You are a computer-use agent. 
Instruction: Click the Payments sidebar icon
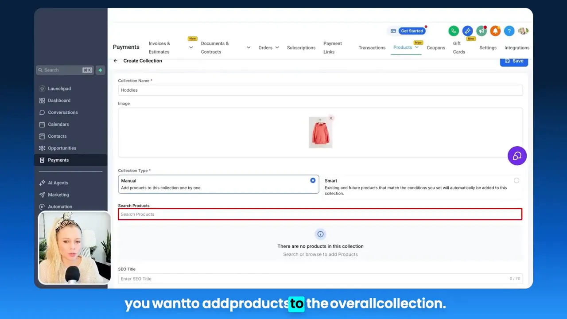[42, 160]
